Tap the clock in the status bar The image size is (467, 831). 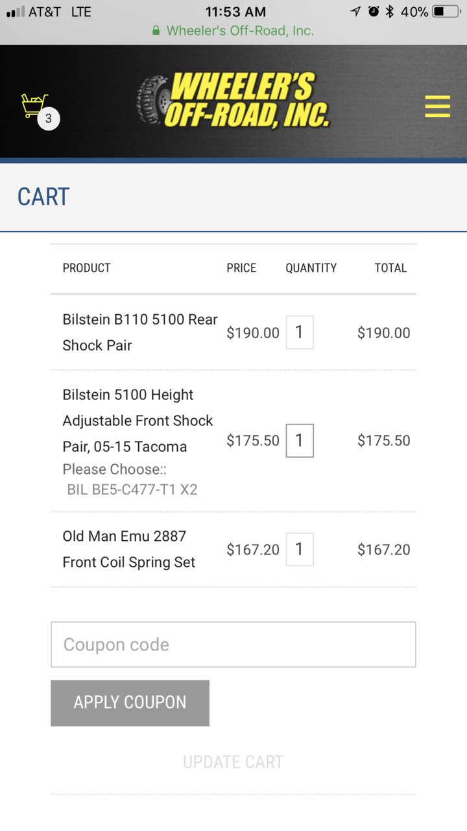coord(235,12)
